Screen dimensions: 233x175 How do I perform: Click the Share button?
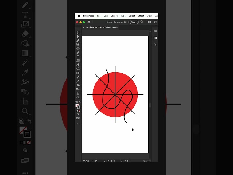pos(134,22)
